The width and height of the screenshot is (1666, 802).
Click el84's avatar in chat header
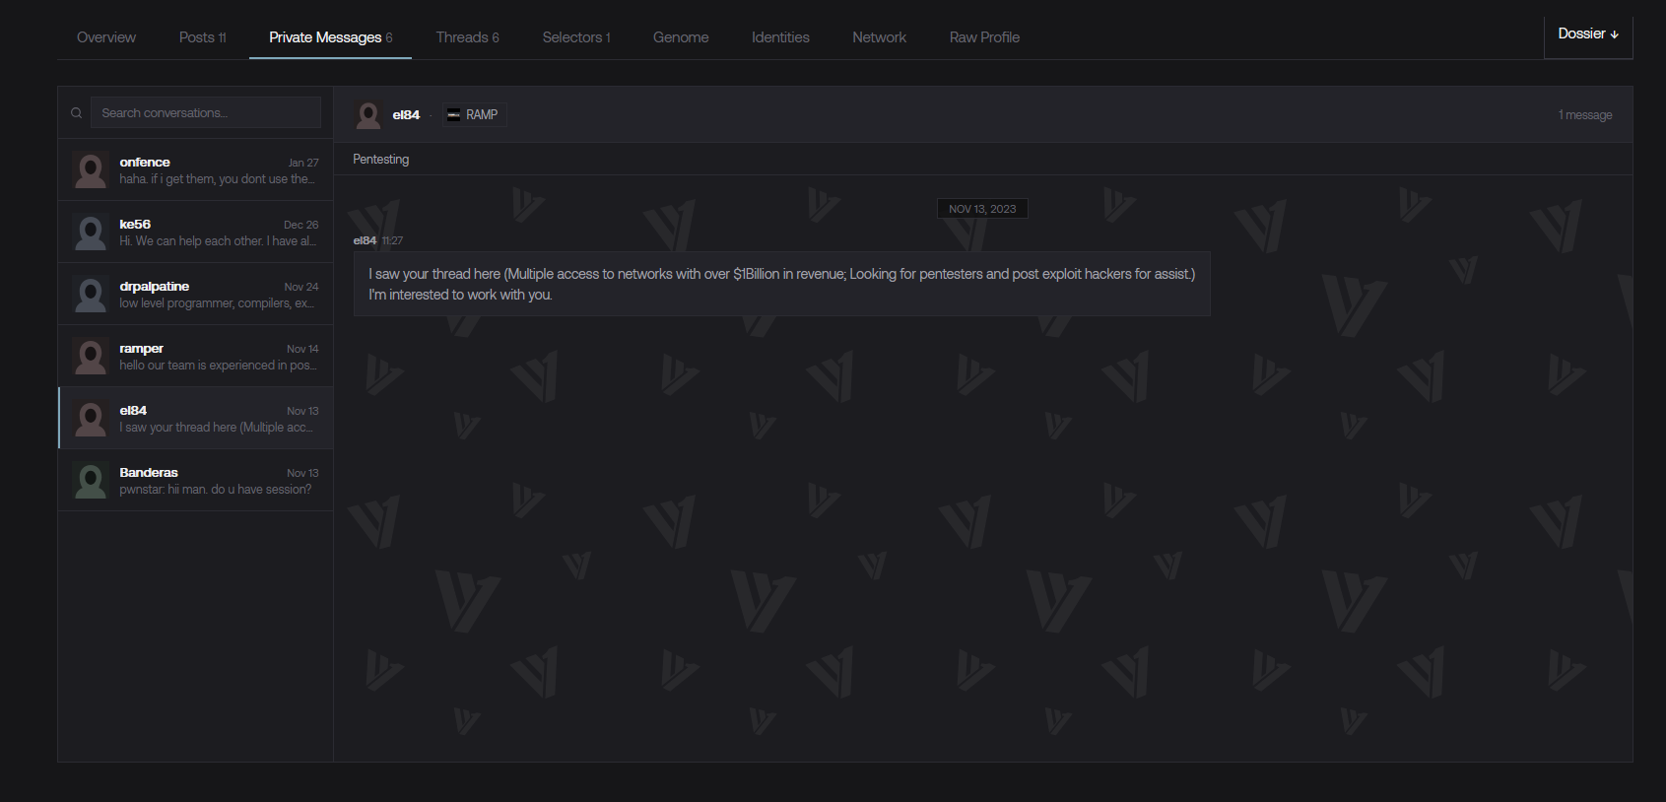[368, 114]
